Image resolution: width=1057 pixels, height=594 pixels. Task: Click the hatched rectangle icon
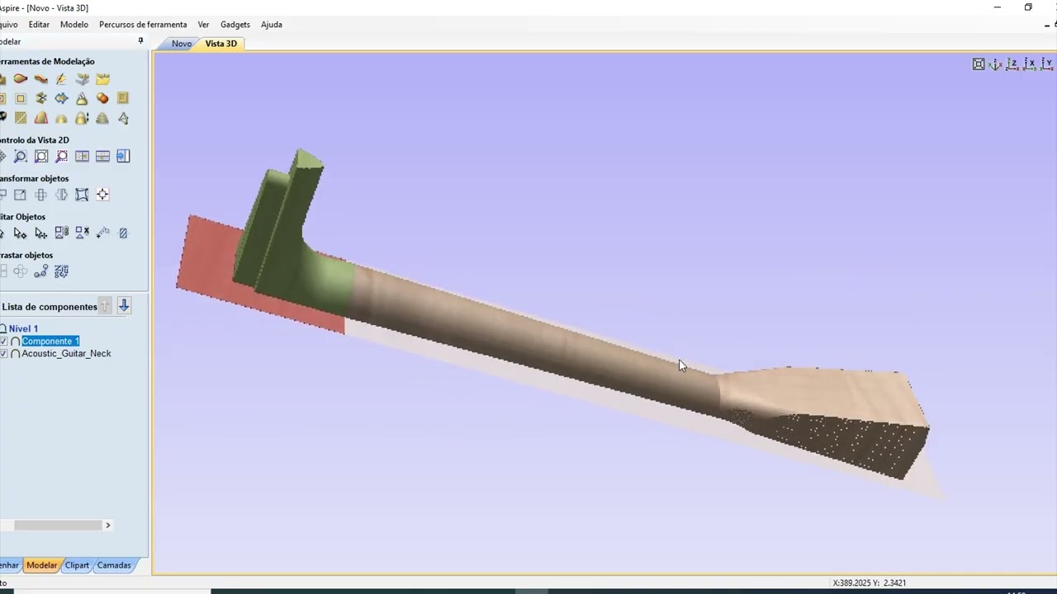[x=123, y=233]
